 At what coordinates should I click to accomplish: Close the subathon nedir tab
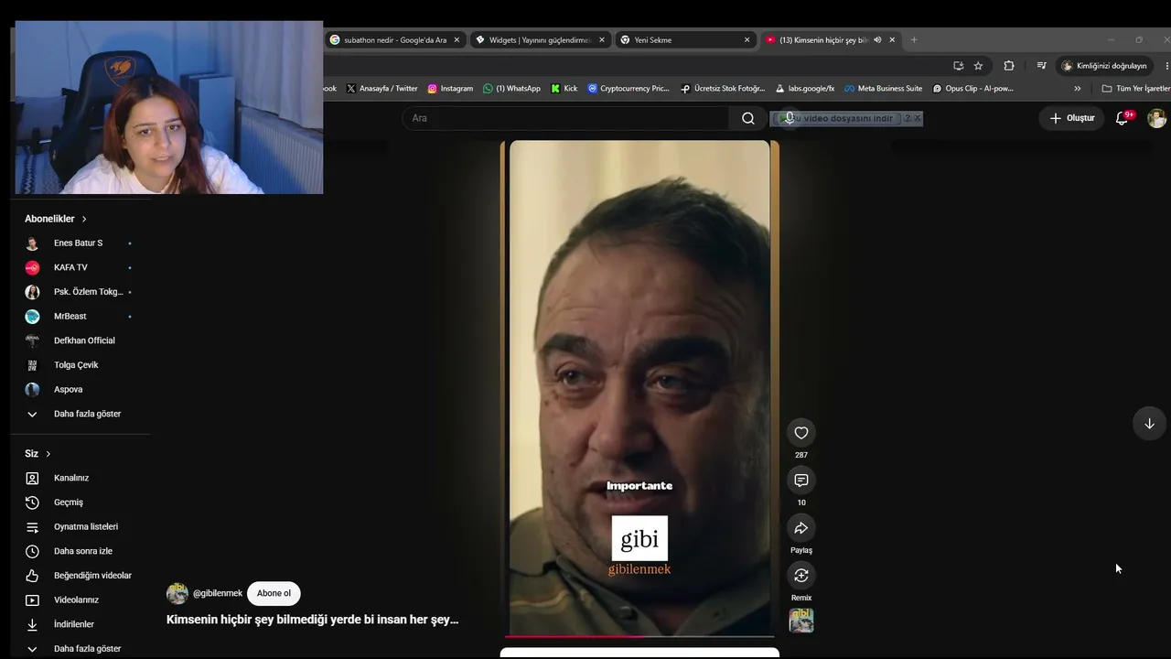point(457,40)
